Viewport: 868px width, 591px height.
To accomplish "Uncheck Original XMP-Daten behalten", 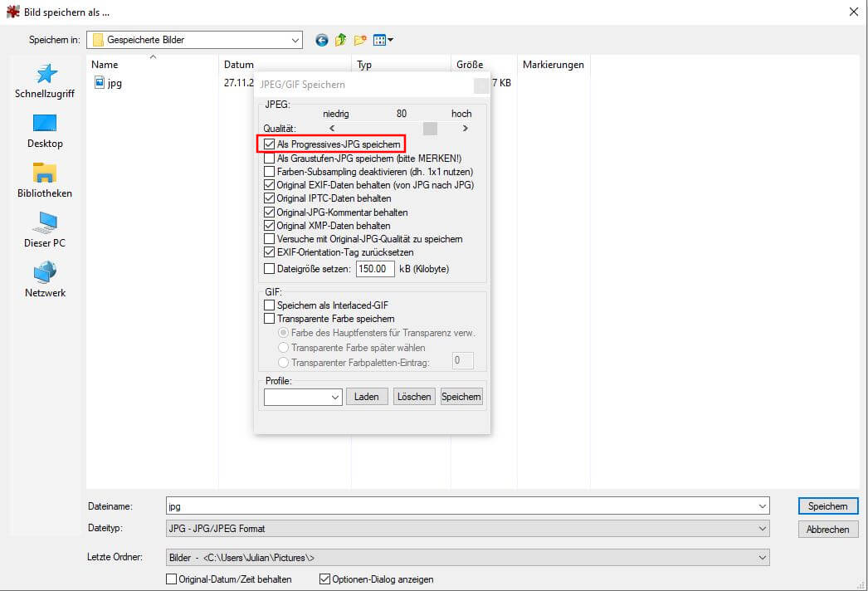I will pos(269,226).
